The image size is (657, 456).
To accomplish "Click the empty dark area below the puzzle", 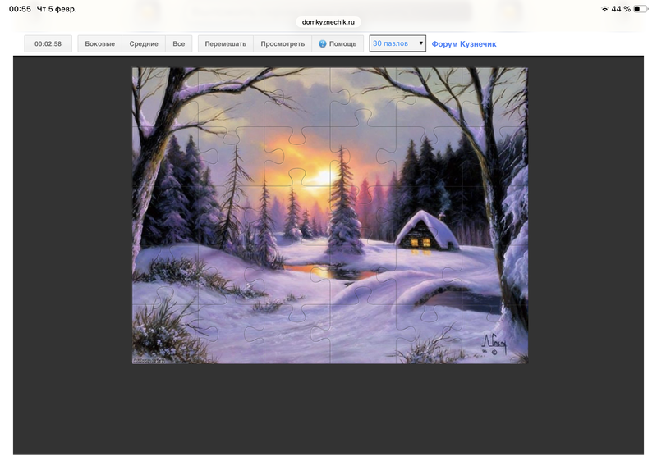I will click(328, 410).
